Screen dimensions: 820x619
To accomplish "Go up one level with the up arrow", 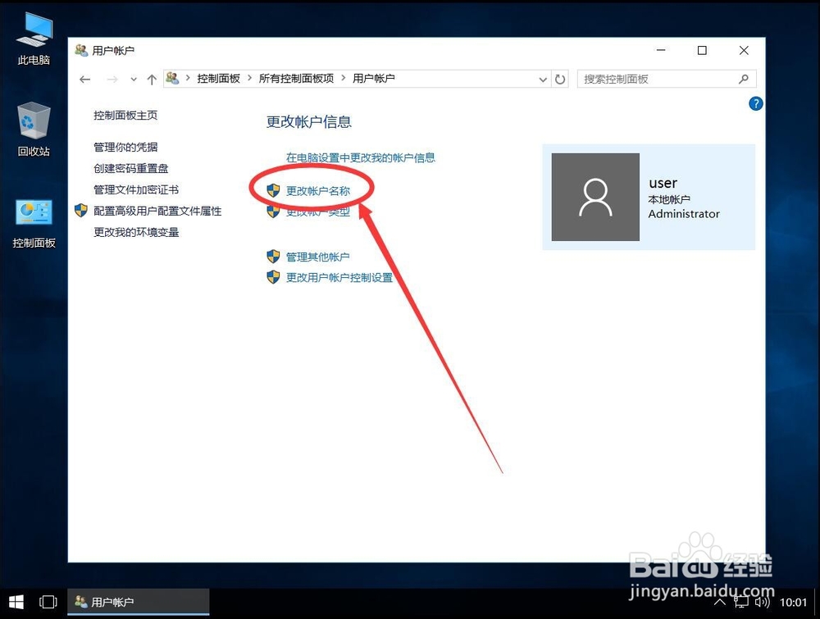I will click(152, 79).
